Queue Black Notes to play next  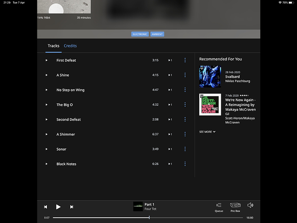pos(170,164)
